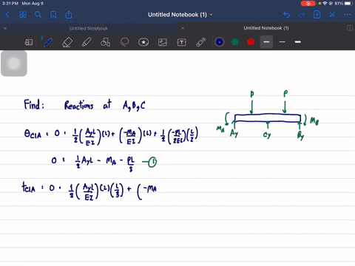This screenshot has width=355, height=266.
Task: Switch to the Untitled Notebook (1) tab
Action: pyautogui.click(x=266, y=28)
